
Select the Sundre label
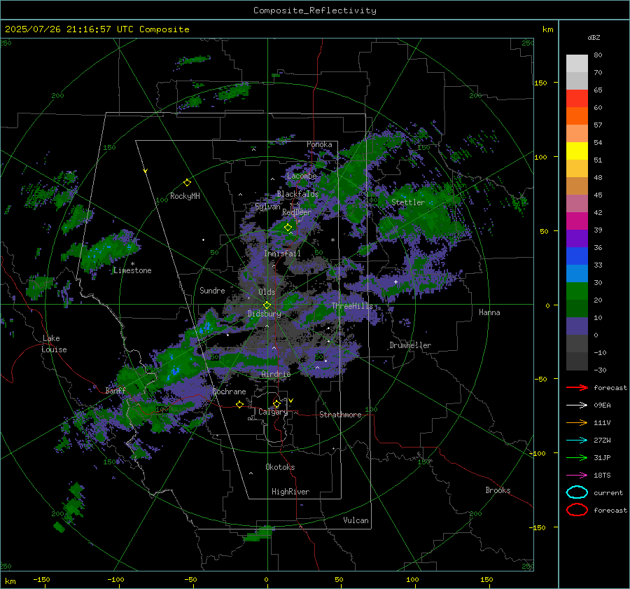click(x=212, y=291)
